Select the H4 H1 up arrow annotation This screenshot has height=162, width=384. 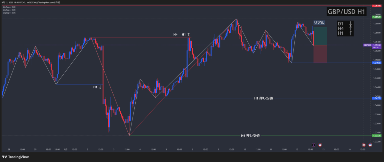182,34
